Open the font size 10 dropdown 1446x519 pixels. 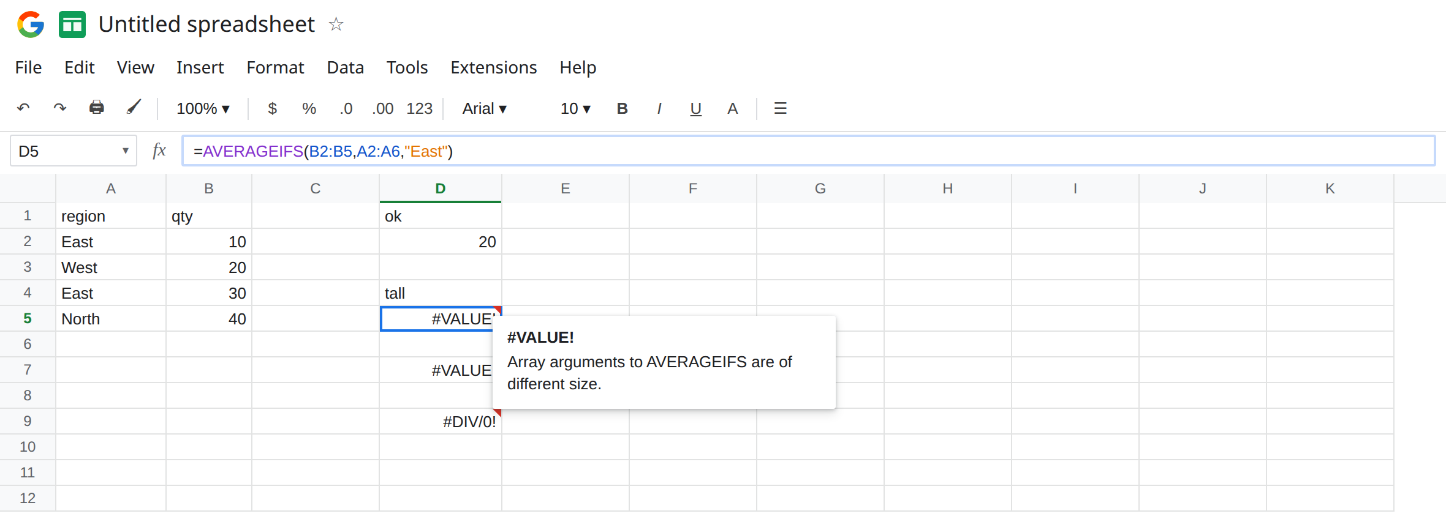pyautogui.click(x=575, y=108)
